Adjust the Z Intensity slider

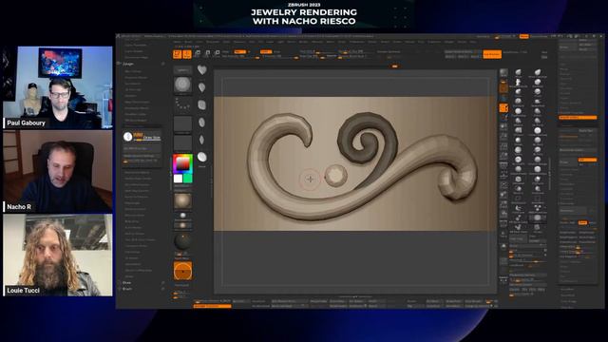280,57
